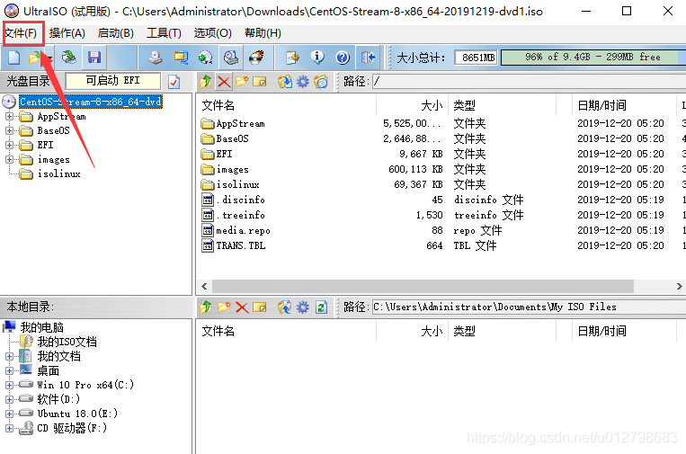Screen dimensions: 686x454
Task: Click the scroll right arrow in ISO file list
Action: click(679, 286)
